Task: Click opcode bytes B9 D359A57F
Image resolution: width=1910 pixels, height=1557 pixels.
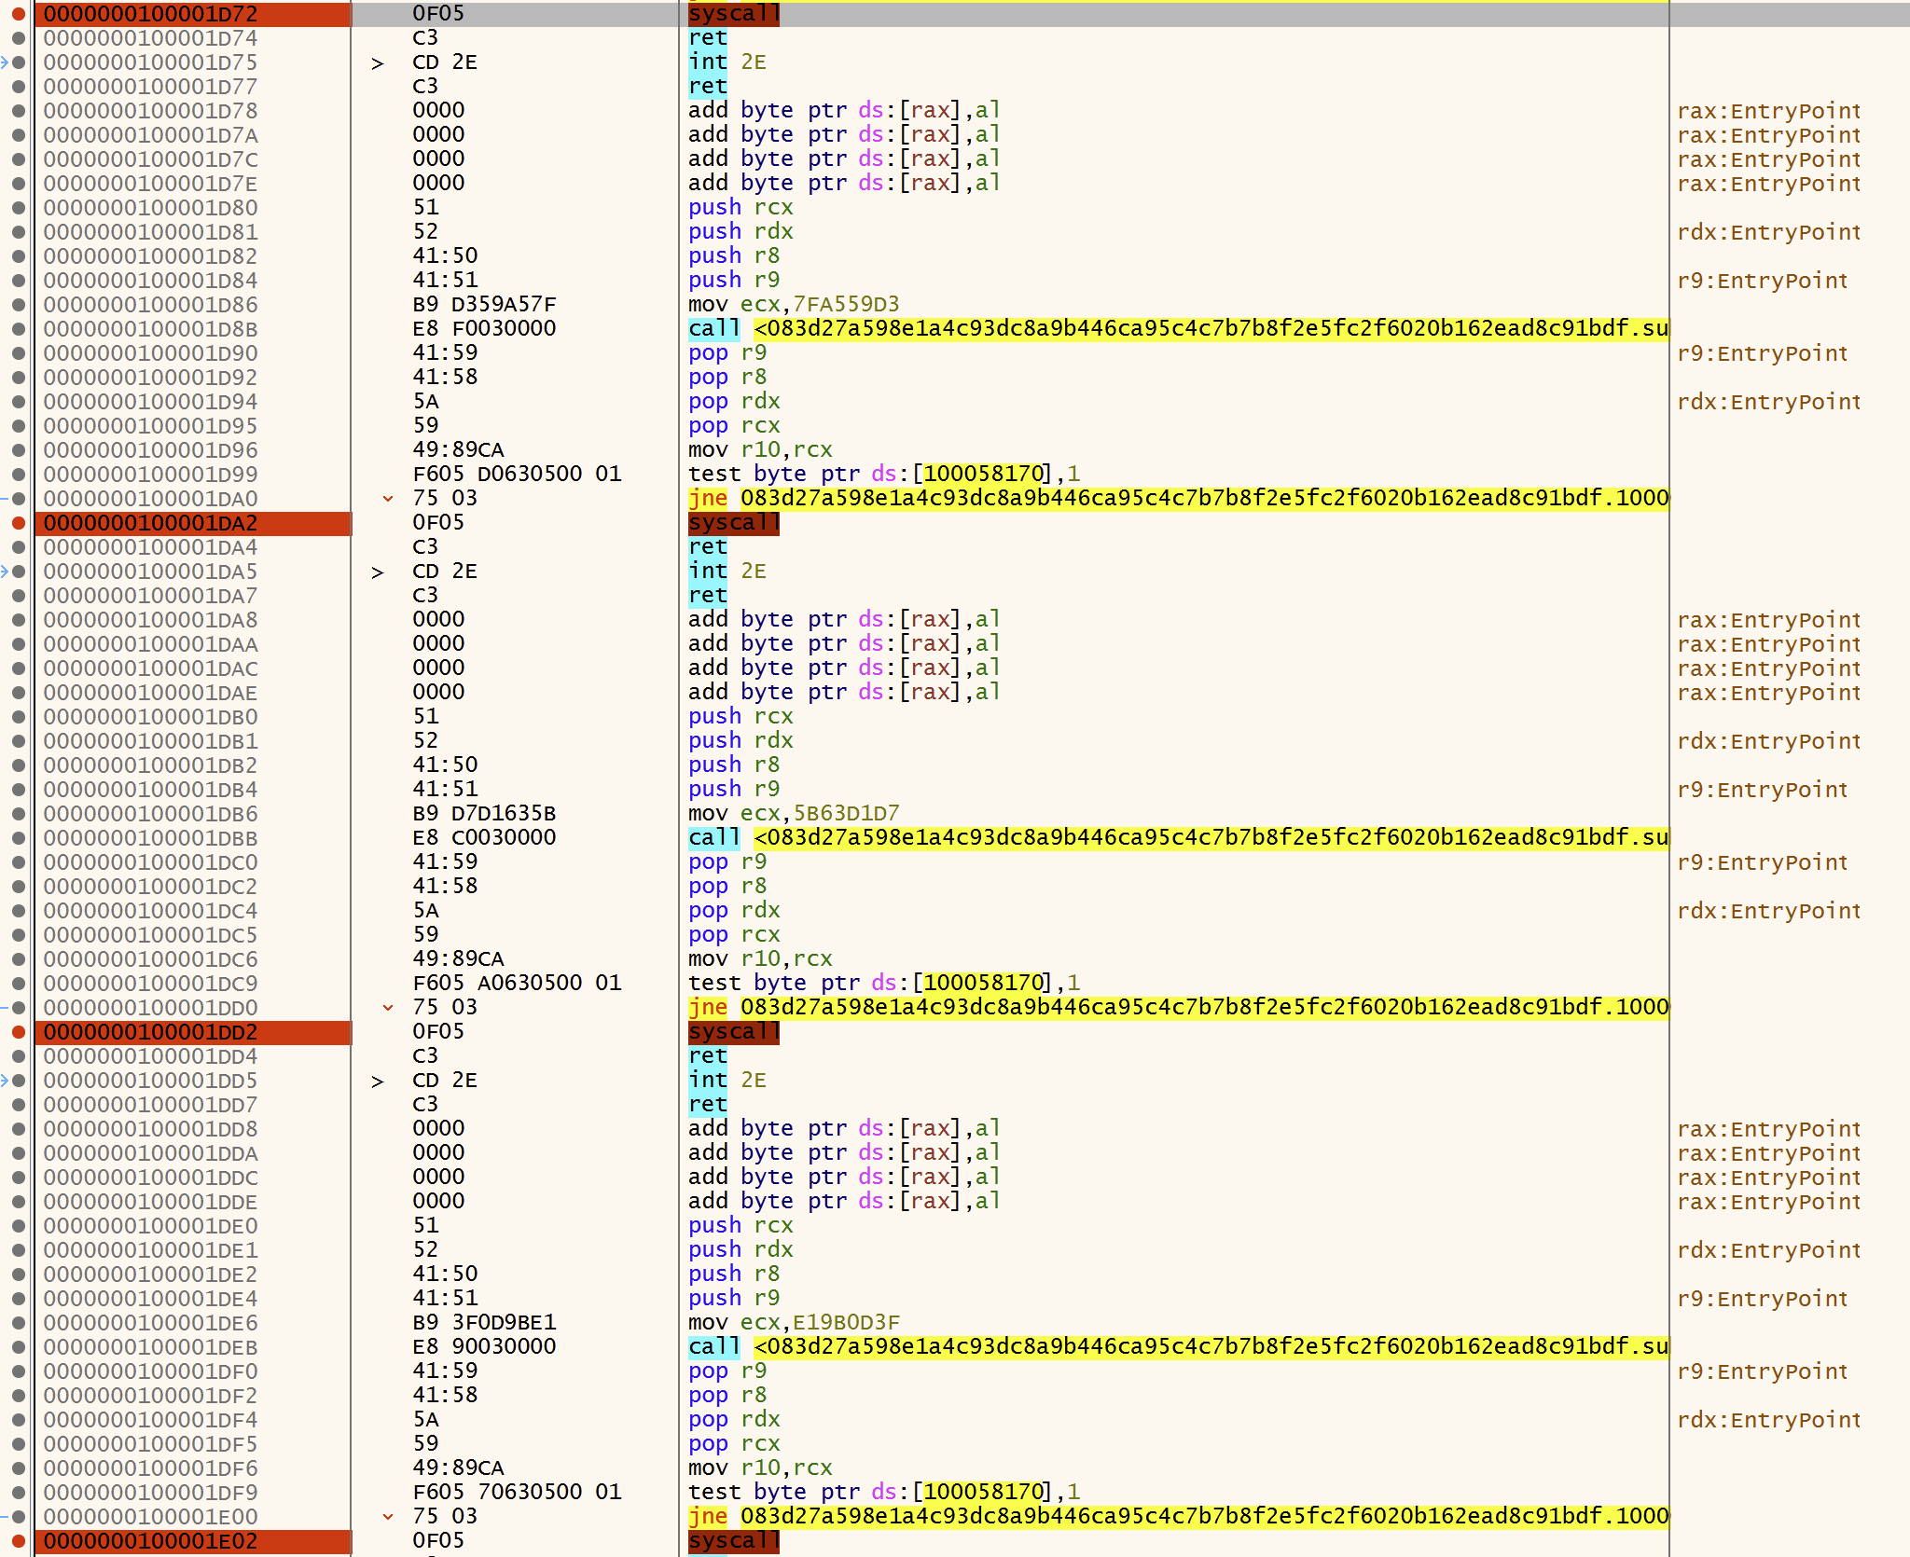Action: [x=484, y=305]
